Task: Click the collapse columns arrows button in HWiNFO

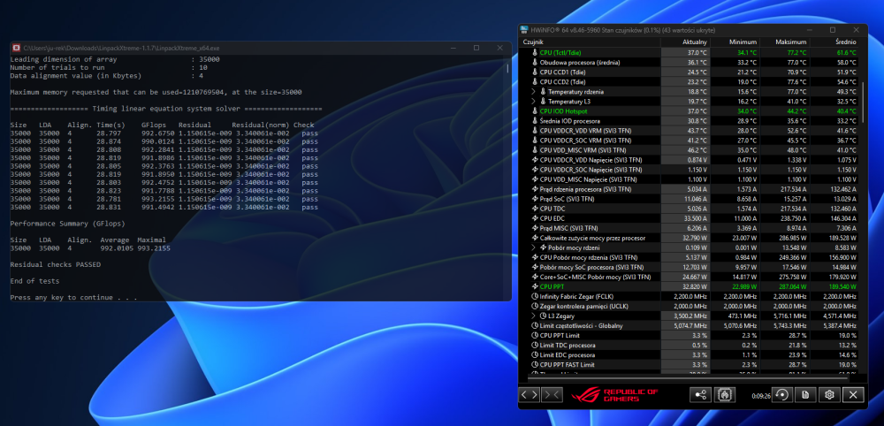Action: [x=552, y=395]
